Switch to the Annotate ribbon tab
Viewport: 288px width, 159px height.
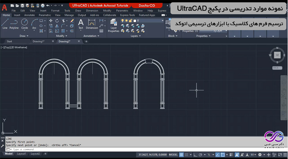click(x=29, y=15)
